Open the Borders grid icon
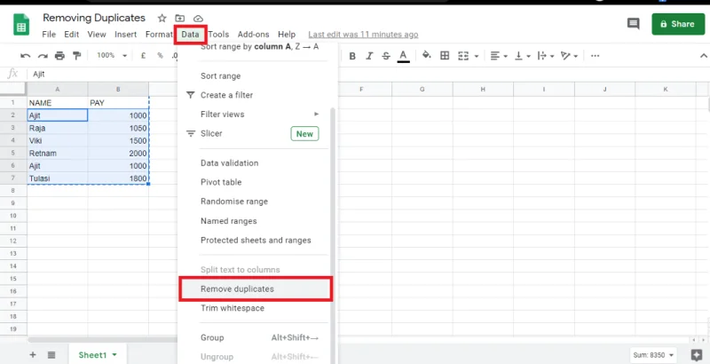 [445, 55]
